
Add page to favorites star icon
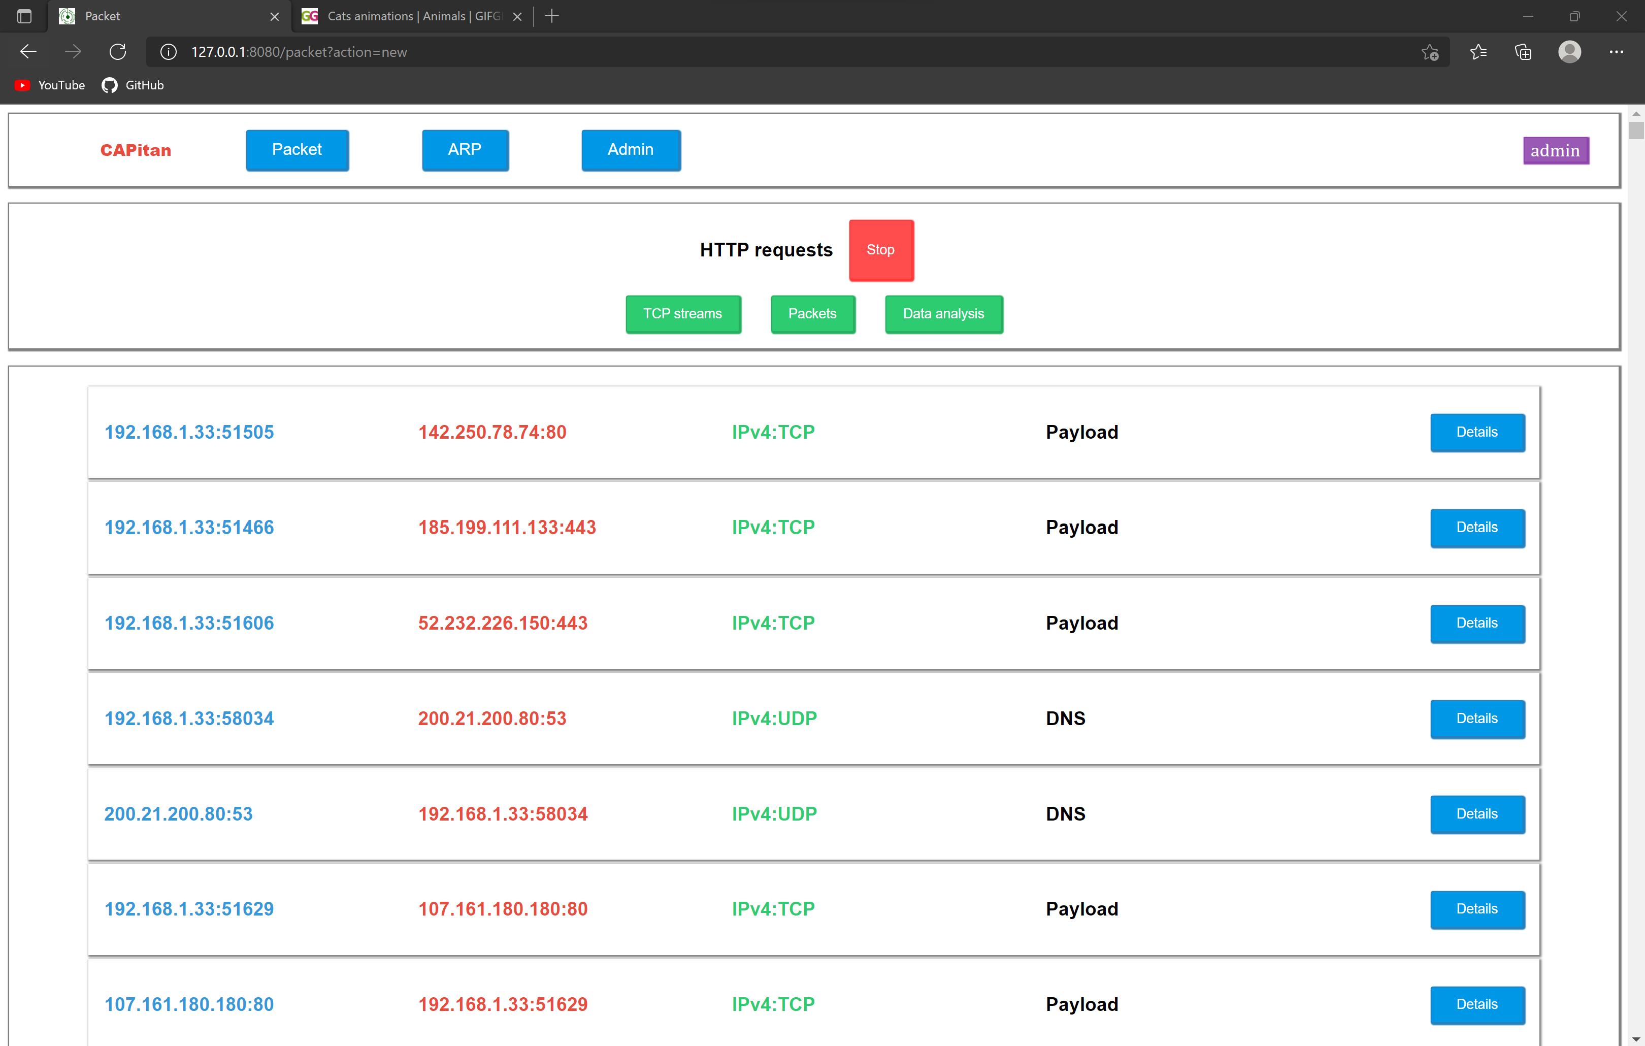click(x=1430, y=52)
